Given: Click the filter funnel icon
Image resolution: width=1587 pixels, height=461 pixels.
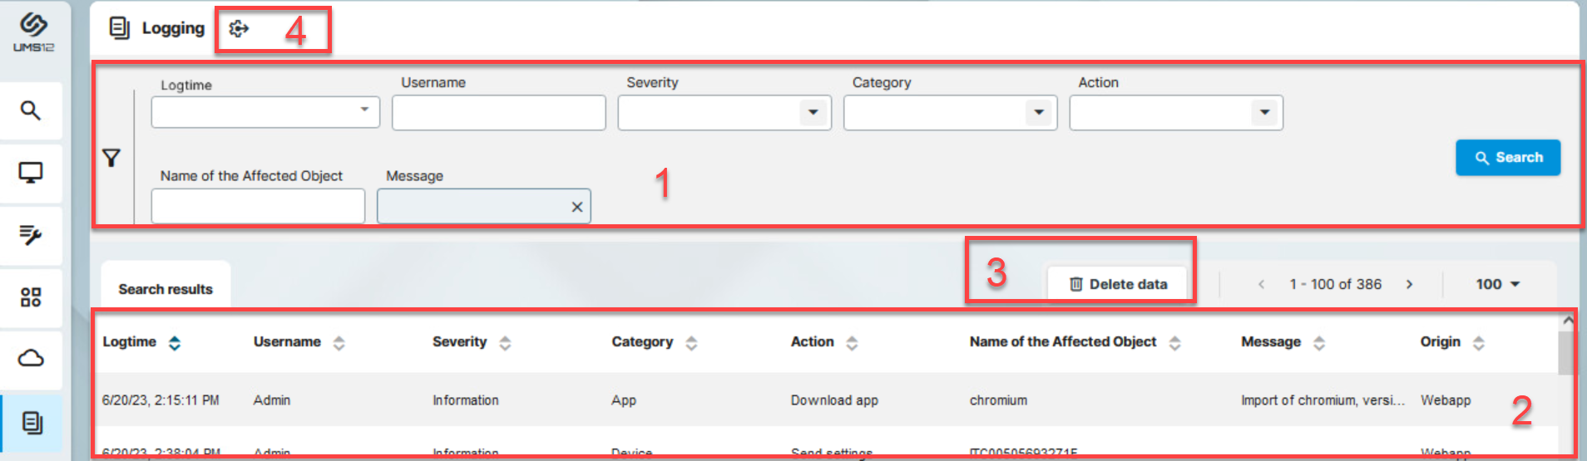Looking at the screenshot, I should (111, 158).
